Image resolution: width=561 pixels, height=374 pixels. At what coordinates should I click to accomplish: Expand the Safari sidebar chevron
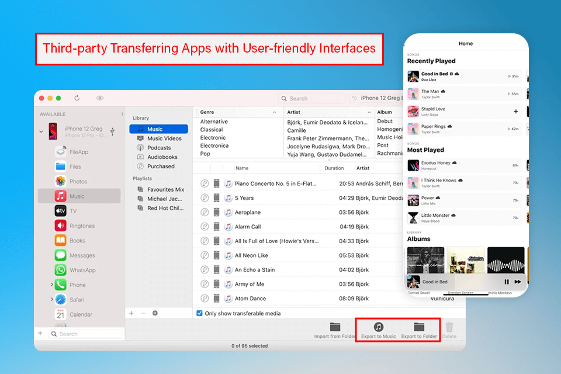point(51,300)
